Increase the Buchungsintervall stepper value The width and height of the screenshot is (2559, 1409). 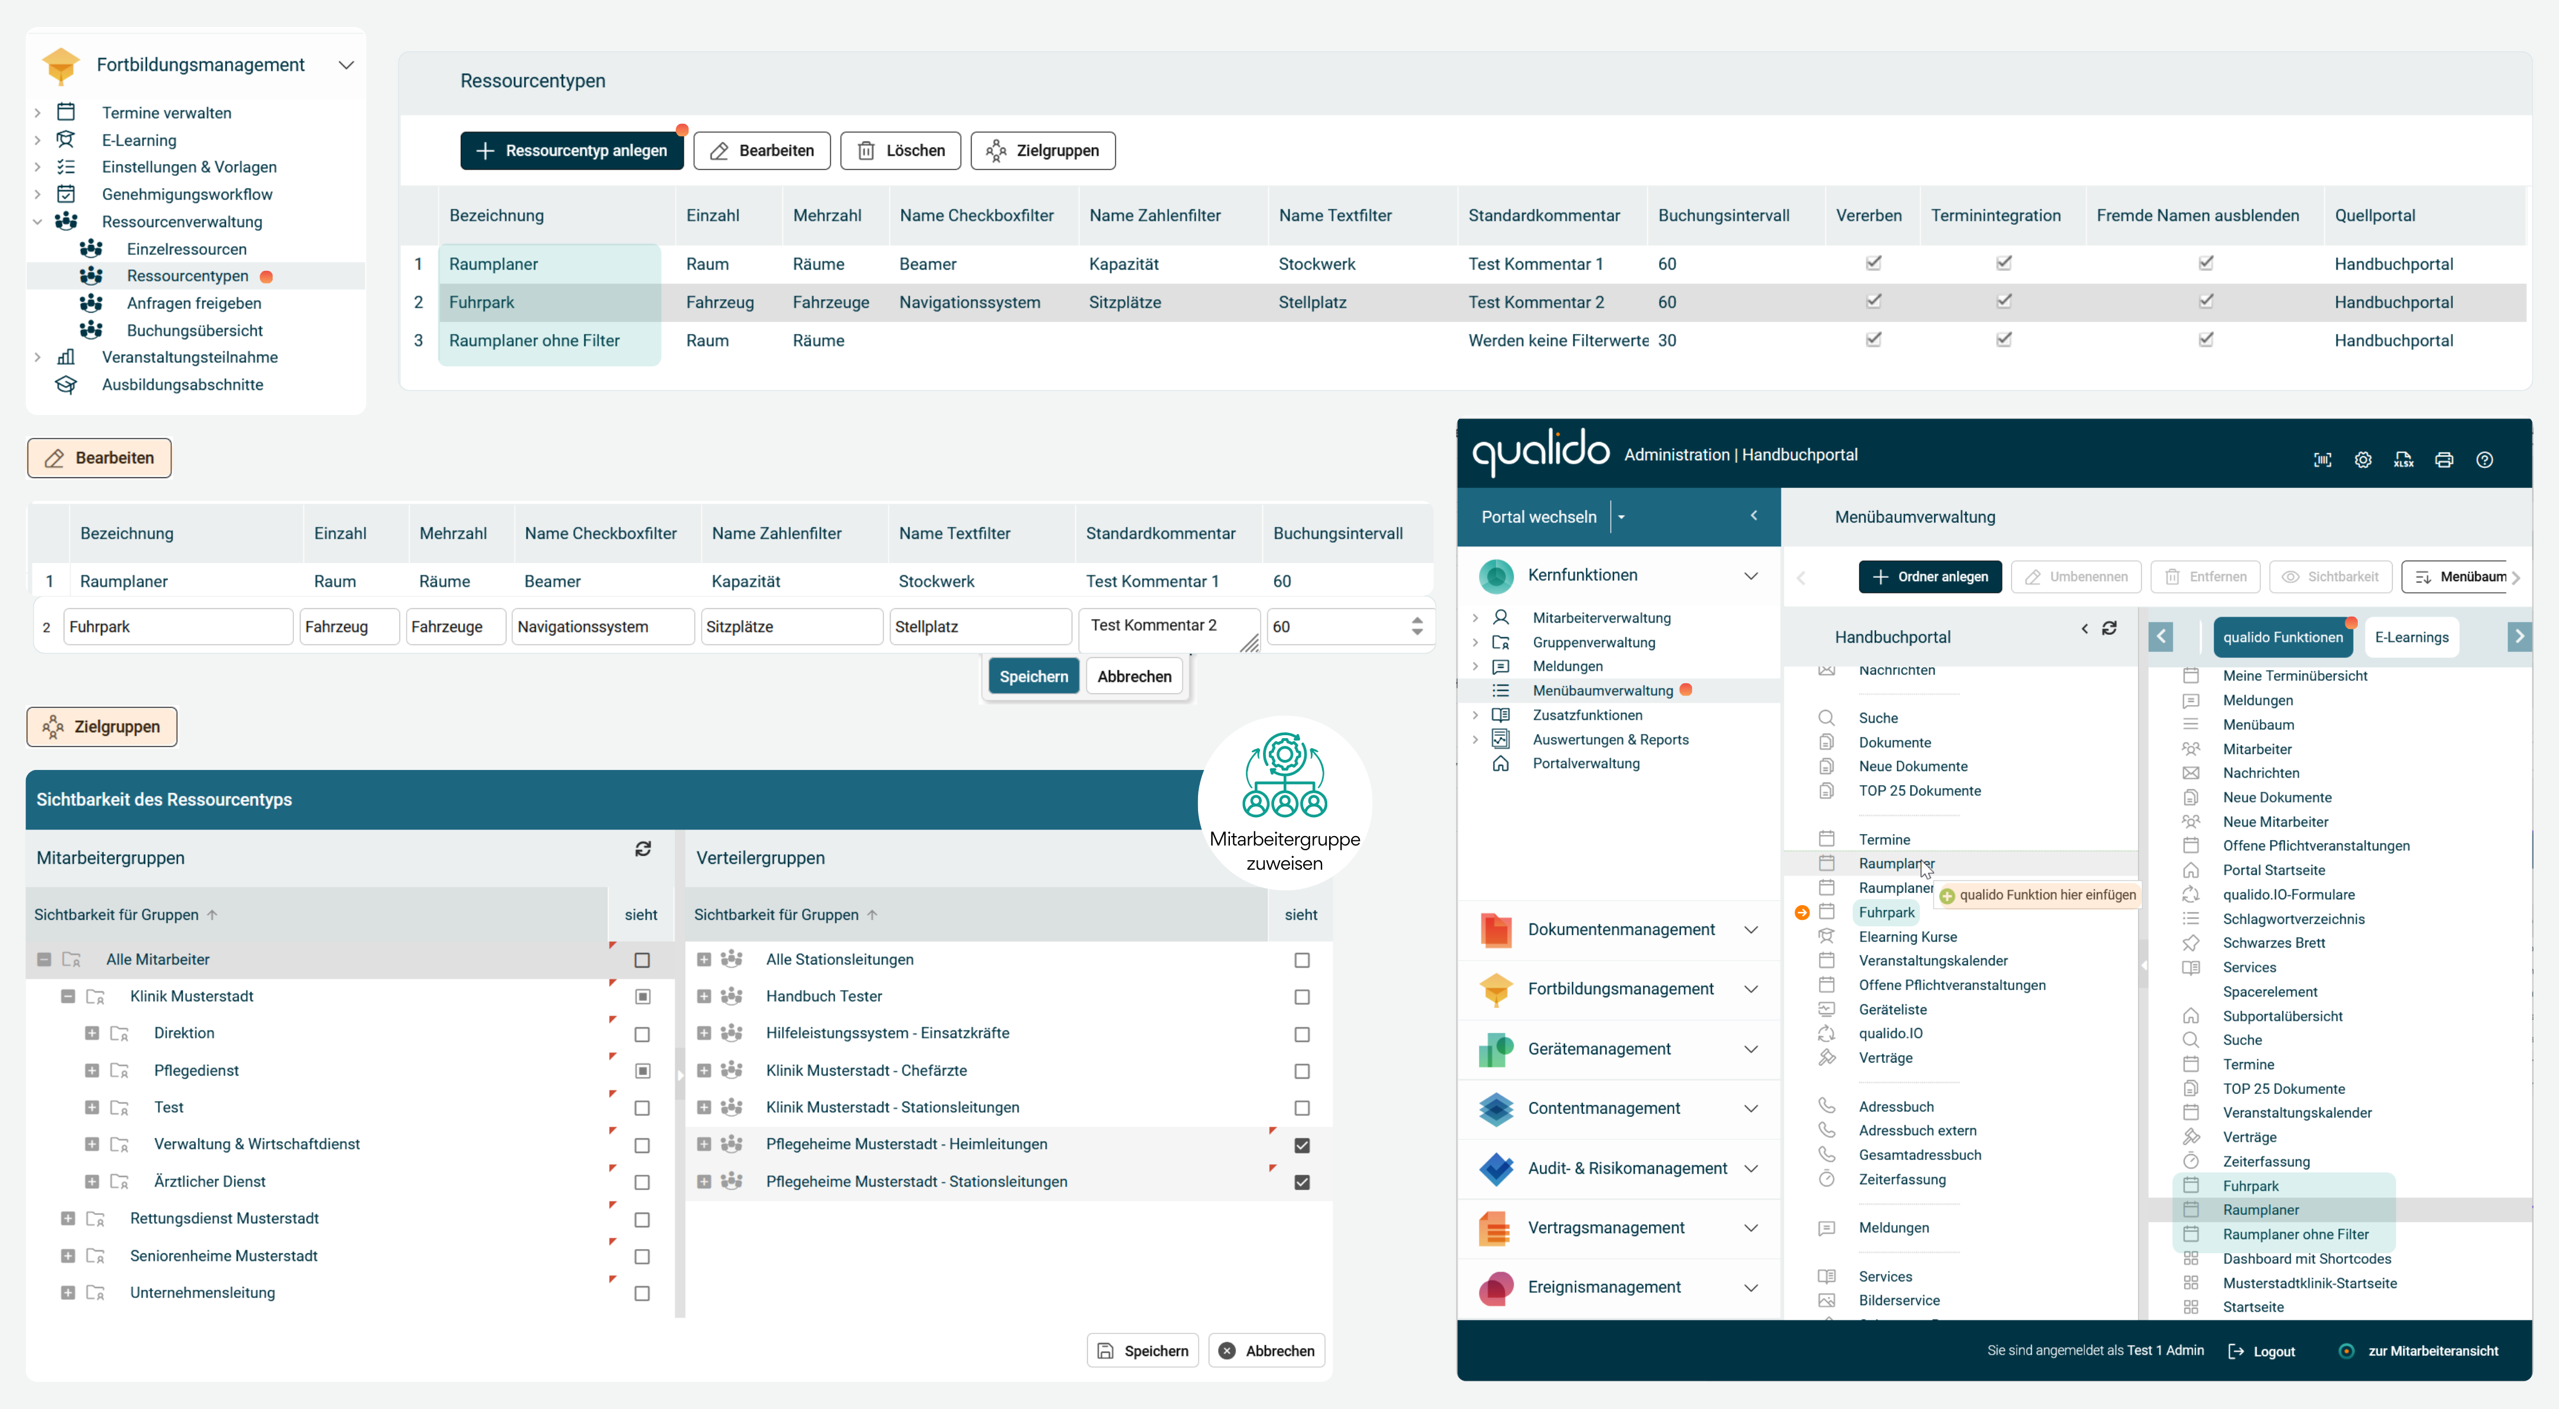tap(1416, 620)
